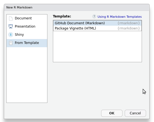Select the Document type label
This screenshot has height=122, width=154.
[23, 18]
